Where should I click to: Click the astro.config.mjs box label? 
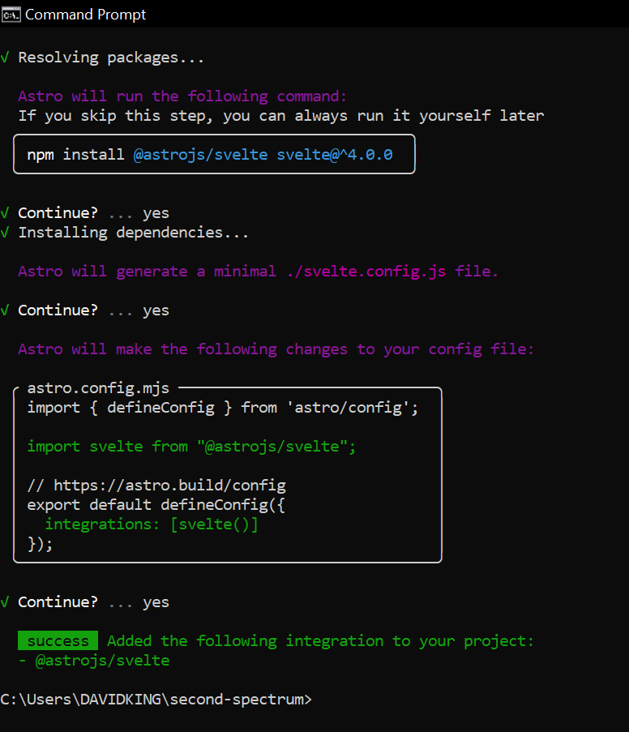pyautogui.click(x=98, y=388)
